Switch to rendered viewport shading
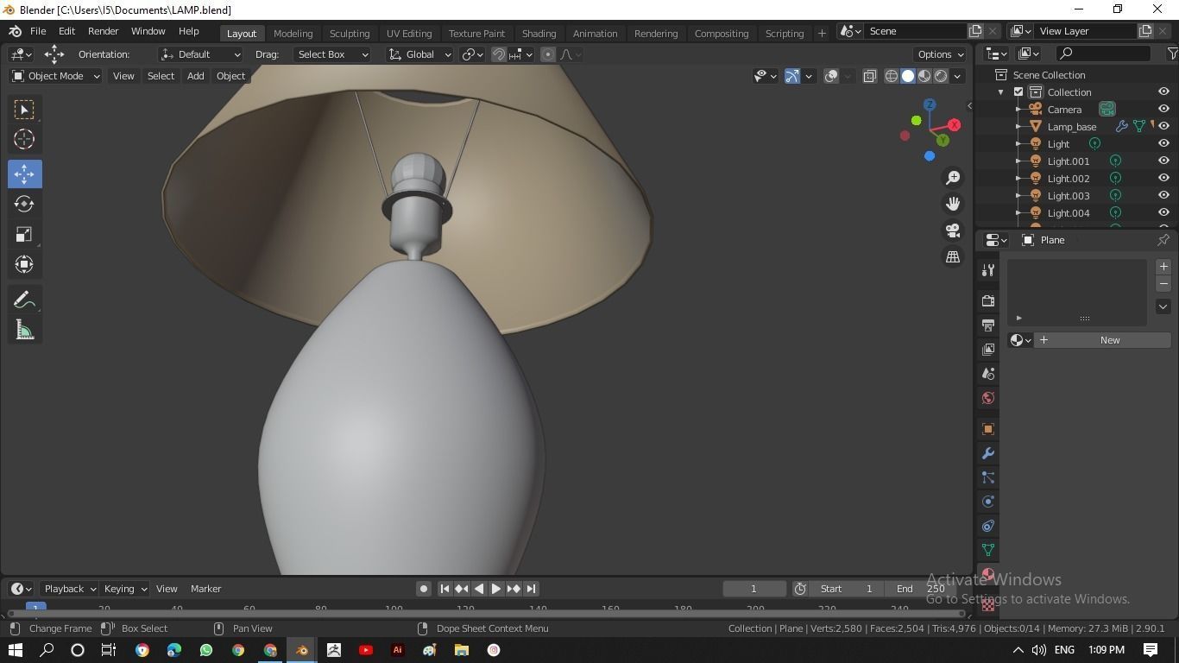The image size is (1179, 663). [x=941, y=76]
